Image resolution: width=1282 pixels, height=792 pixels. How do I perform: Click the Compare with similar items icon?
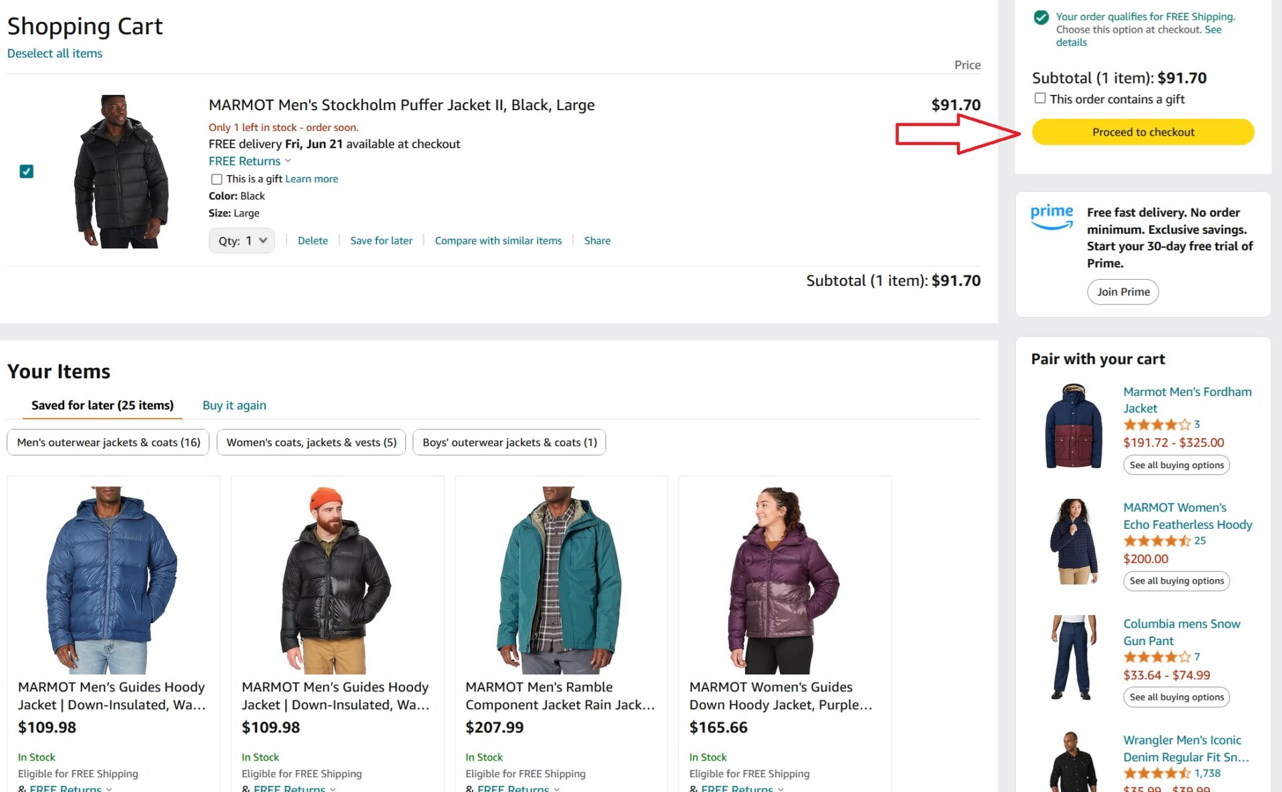[498, 240]
